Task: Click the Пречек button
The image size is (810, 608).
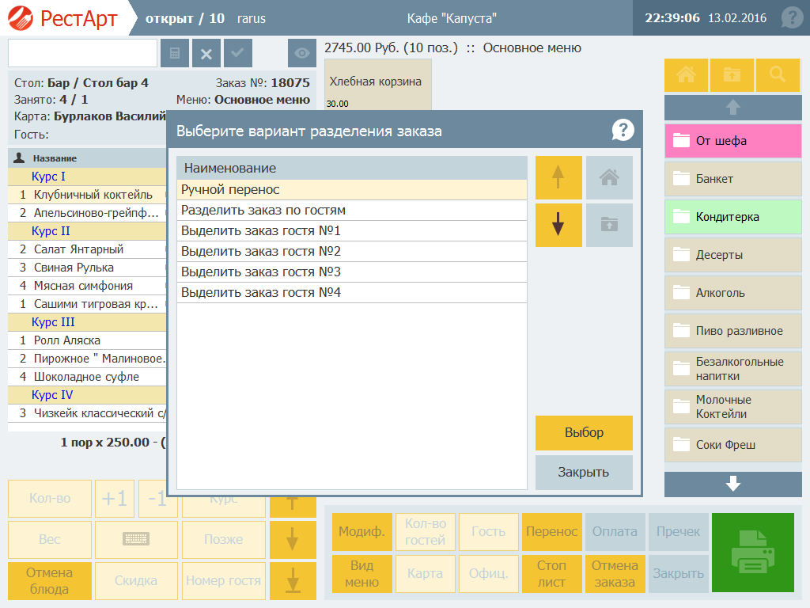Action: tap(678, 531)
